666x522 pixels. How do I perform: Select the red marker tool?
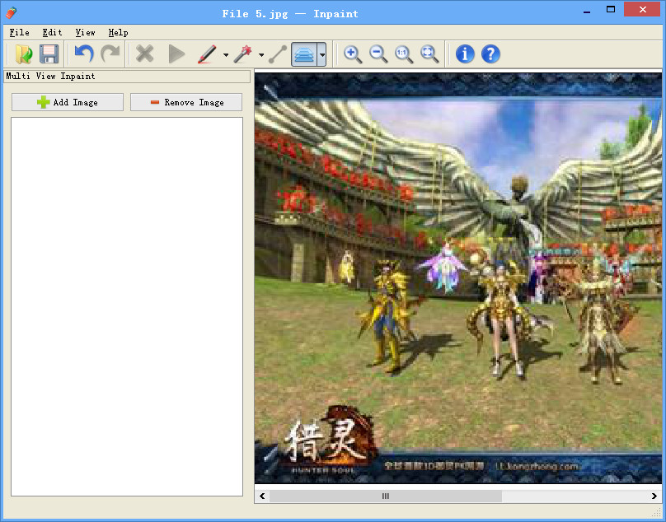tap(207, 54)
